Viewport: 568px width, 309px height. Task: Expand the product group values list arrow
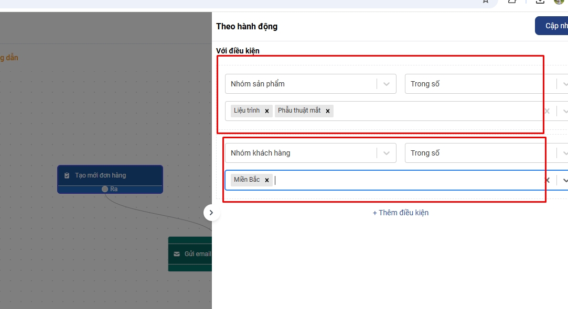pos(564,111)
